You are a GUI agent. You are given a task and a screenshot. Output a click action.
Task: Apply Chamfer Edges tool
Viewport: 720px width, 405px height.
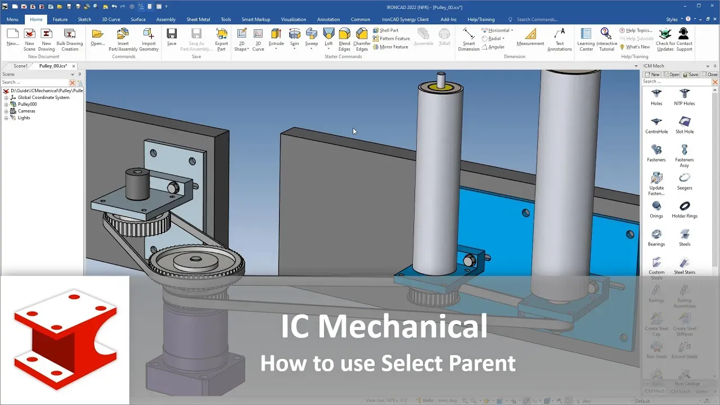click(362, 39)
